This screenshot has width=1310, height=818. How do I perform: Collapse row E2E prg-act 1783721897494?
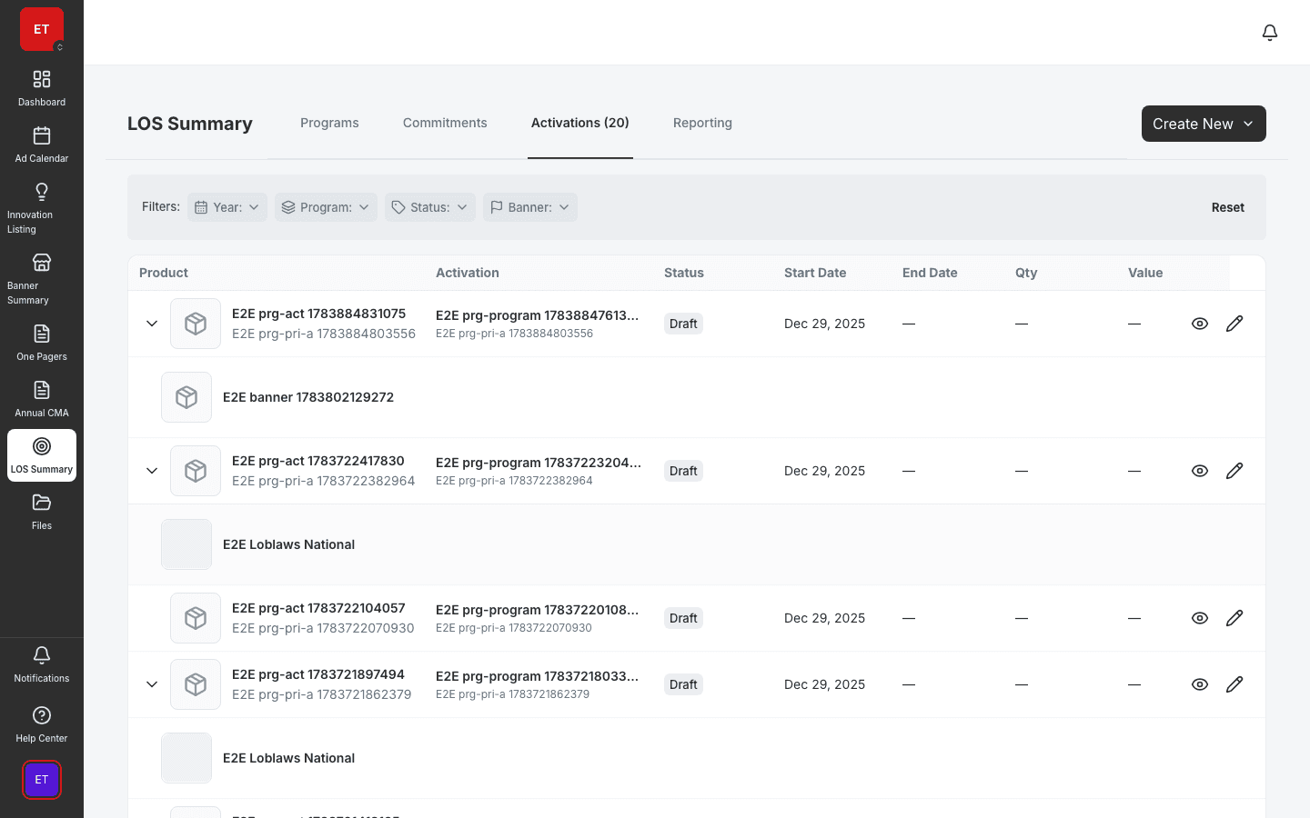point(152,684)
